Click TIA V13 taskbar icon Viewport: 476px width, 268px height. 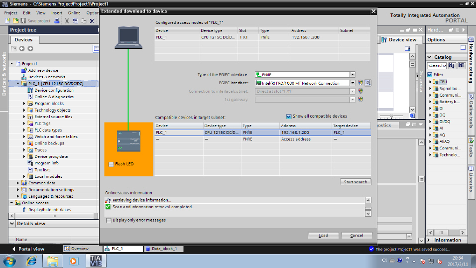[96, 261]
